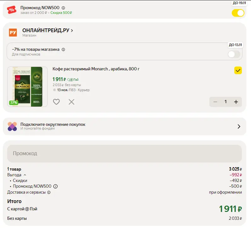The height and width of the screenshot is (228, 251).
Task: Click 'при оформлении' delivery text
Action: click(x=225, y=192)
